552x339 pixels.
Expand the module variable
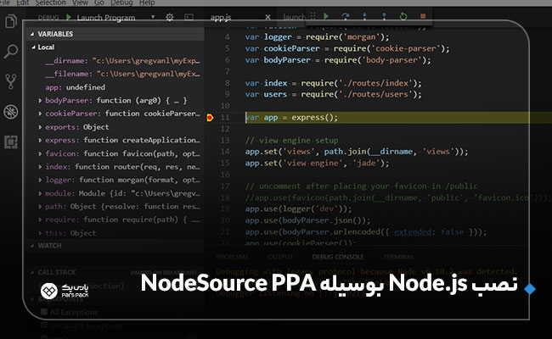click(40, 193)
